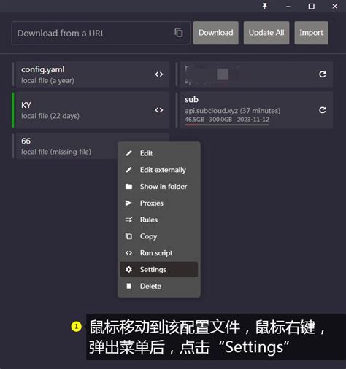Click the folder icon for Show in folder

(x=128, y=187)
